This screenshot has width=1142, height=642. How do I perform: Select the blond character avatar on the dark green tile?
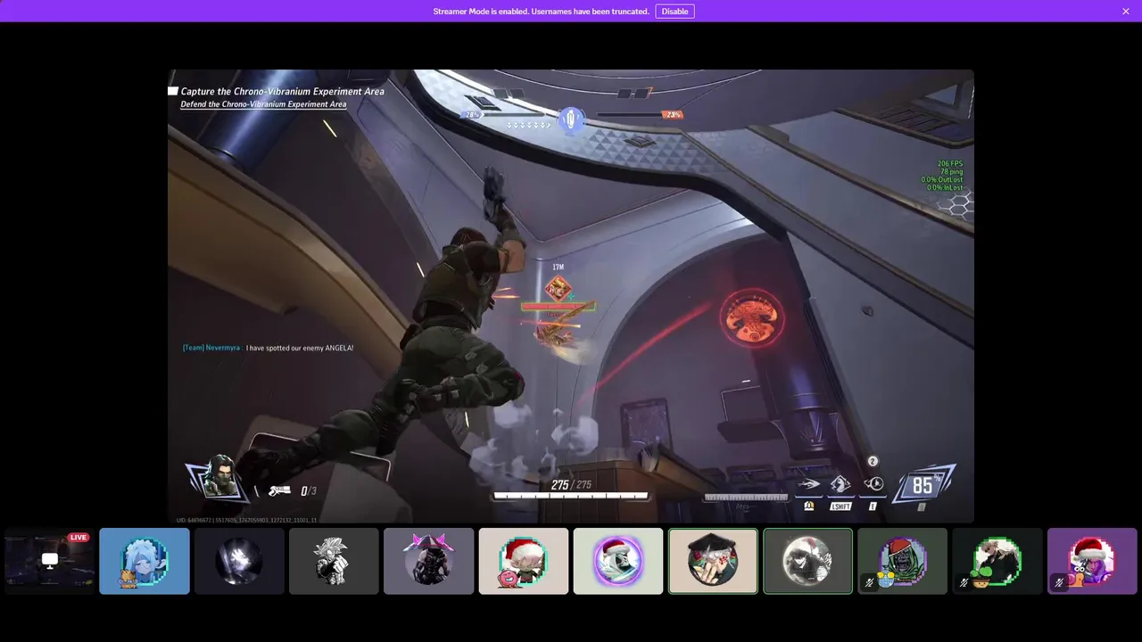click(997, 561)
